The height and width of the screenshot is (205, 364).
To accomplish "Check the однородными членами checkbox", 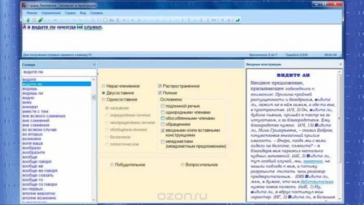I will [163, 112].
